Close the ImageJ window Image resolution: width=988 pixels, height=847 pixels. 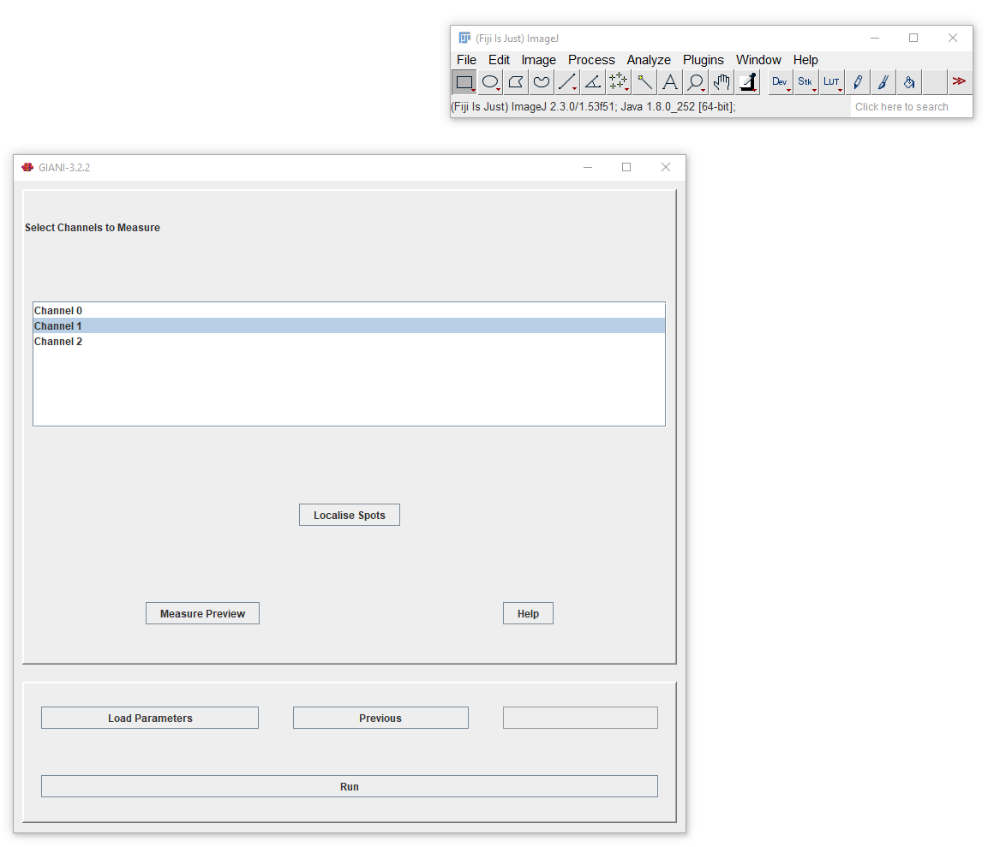click(x=953, y=39)
